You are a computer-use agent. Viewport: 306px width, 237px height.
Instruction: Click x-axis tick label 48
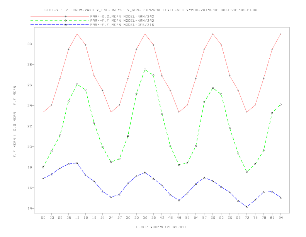[179, 218]
